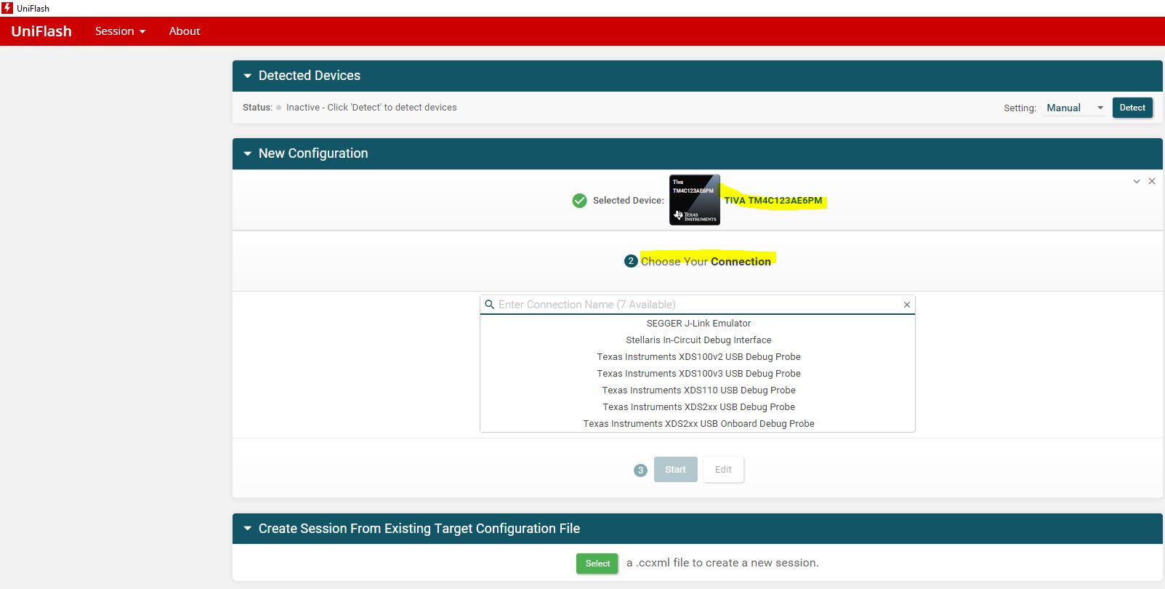Screen dimensions: 1165x589
Task: Collapse the configuration panel using chevron icon
Action: point(1137,181)
